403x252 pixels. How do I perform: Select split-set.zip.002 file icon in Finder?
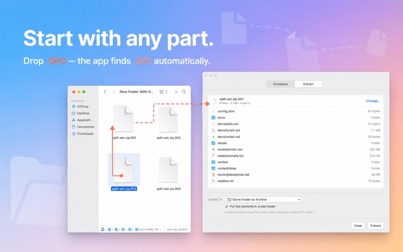(x=168, y=119)
